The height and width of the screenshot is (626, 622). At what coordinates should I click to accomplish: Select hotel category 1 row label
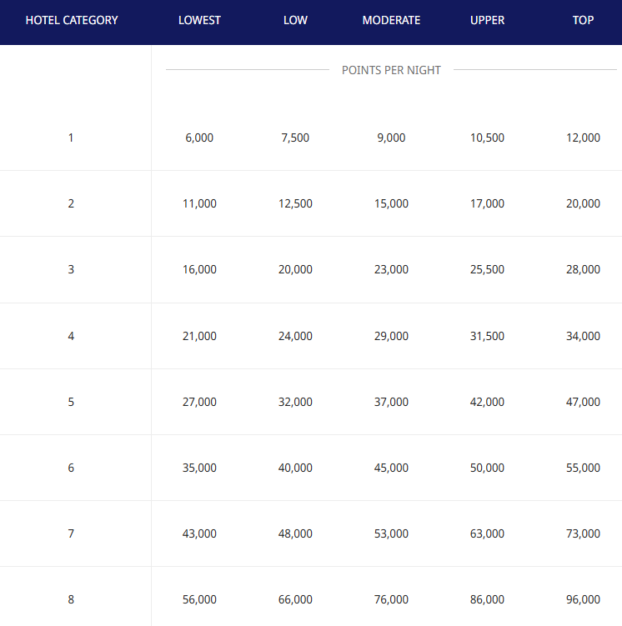pos(71,138)
